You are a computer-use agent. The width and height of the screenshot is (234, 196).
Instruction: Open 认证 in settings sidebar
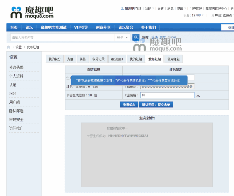coord(13,85)
